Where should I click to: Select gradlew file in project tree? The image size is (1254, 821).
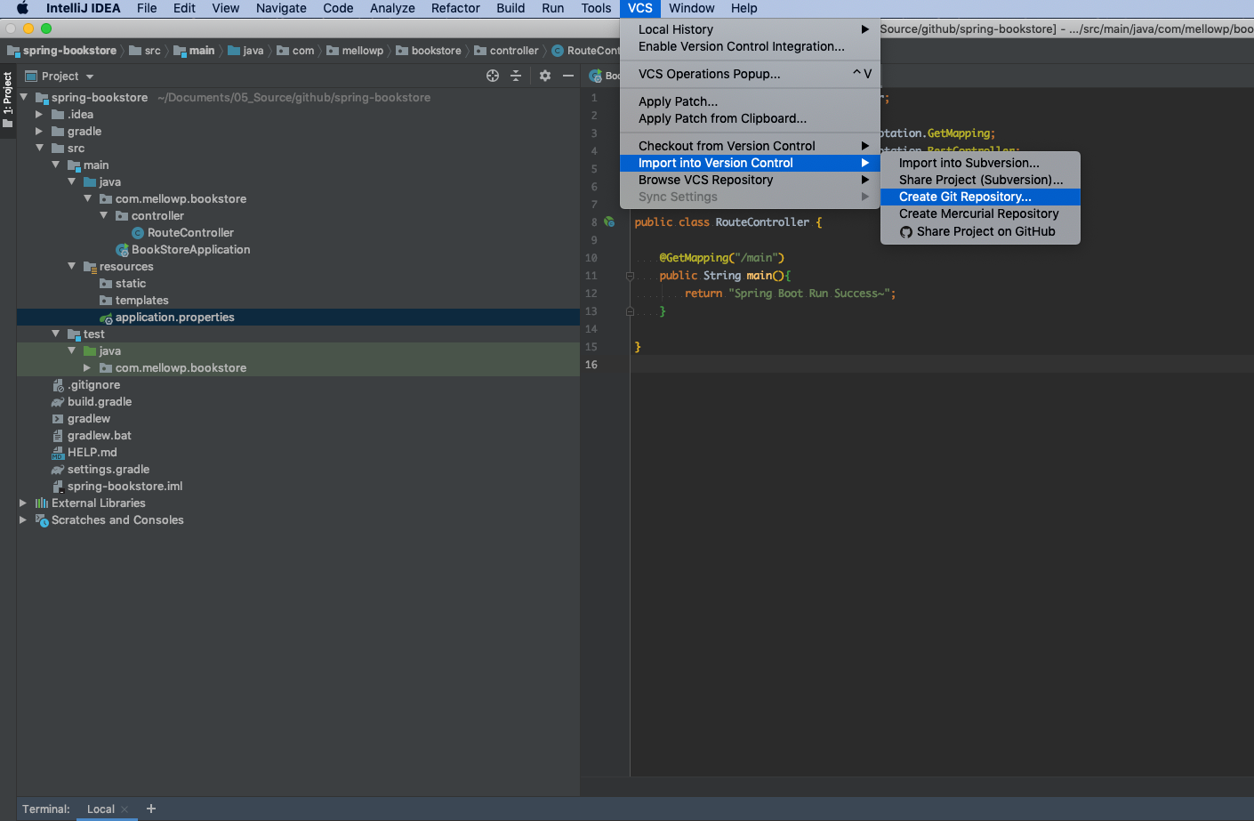(x=89, y=419)
